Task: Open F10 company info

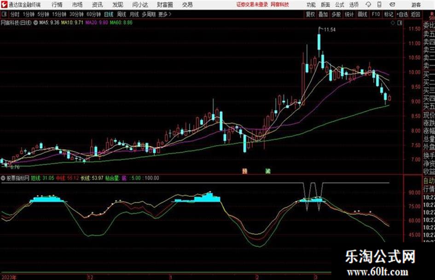Action: [376, 14]
